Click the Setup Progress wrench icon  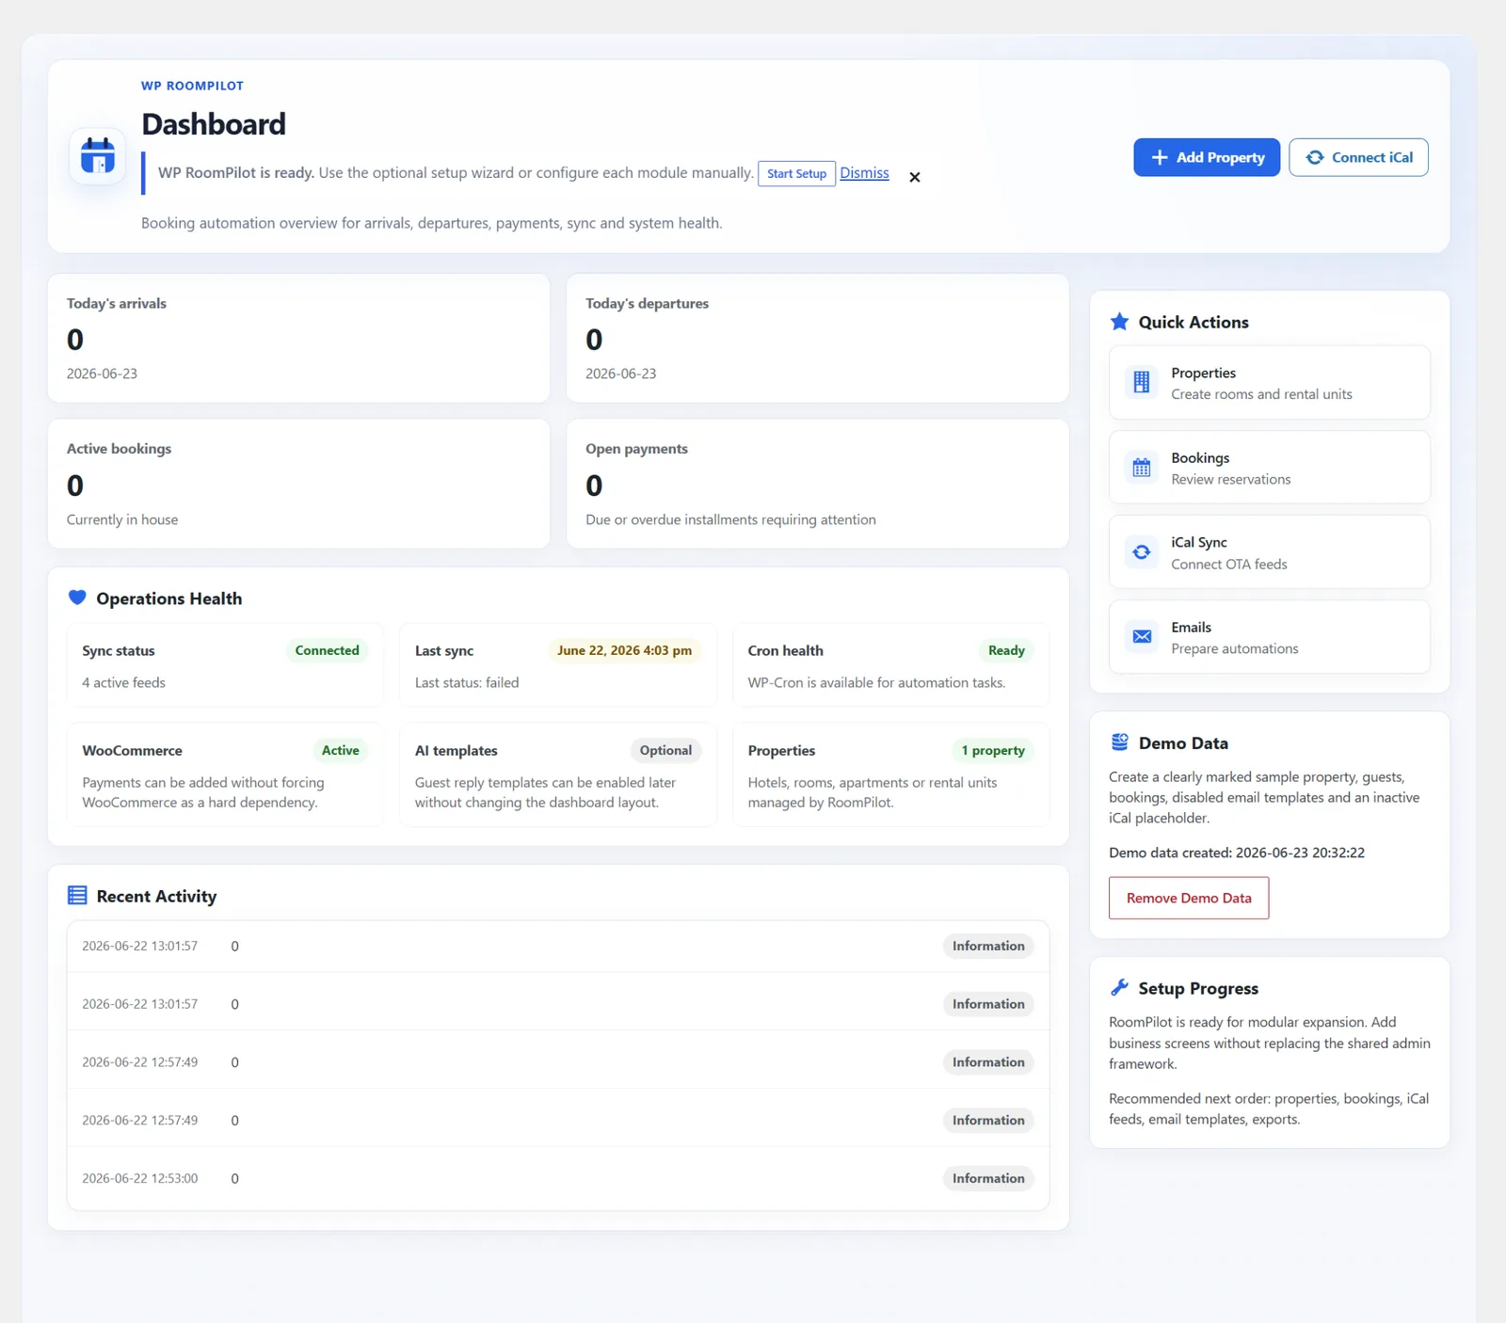click(1119, 988)
